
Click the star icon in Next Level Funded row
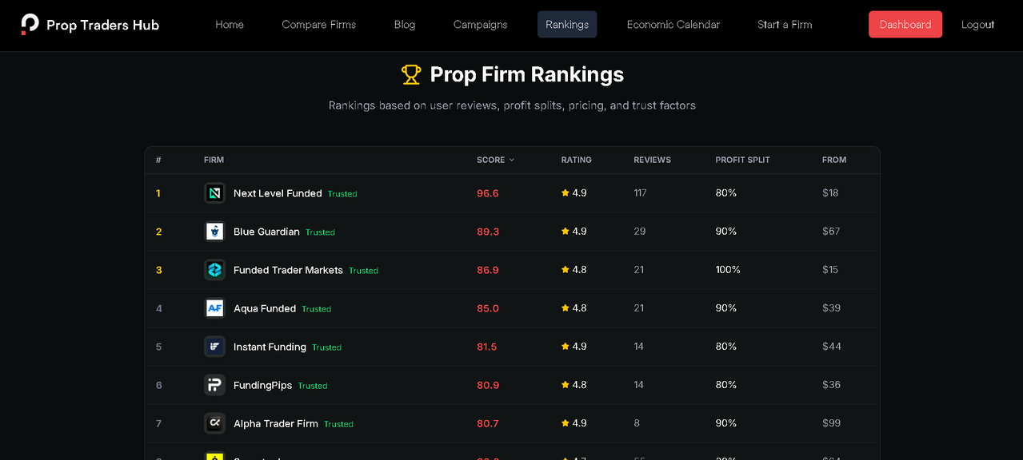click(565, 192)
